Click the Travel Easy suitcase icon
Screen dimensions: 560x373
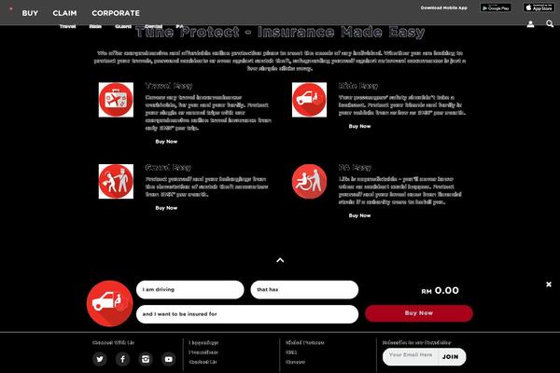116,100
